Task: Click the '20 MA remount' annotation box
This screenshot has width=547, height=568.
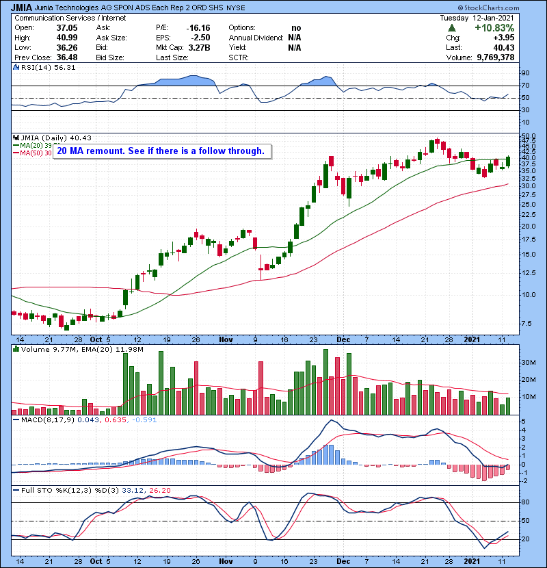Action: (162, 151)
